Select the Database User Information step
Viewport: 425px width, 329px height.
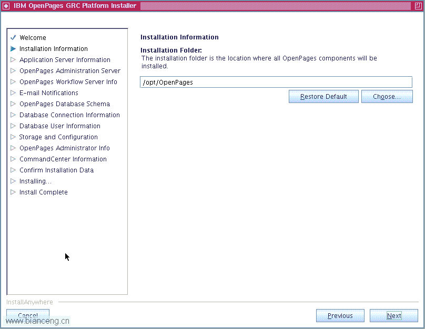click(x=59, y=126)
